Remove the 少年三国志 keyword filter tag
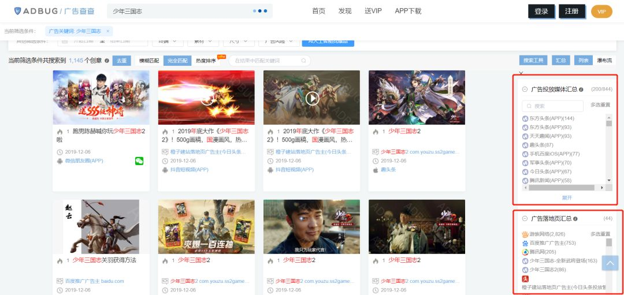624x295 pixels. click(107, 31)
